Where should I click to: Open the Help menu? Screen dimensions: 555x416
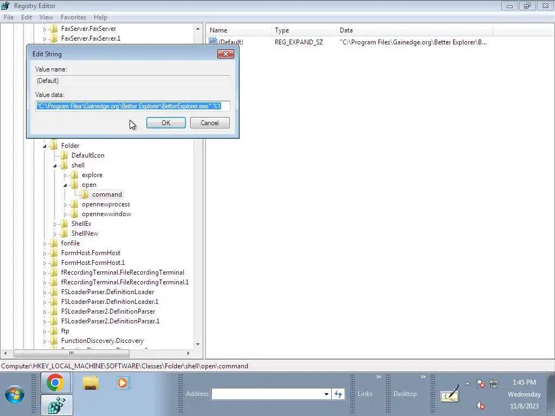[x=100, y=17]
